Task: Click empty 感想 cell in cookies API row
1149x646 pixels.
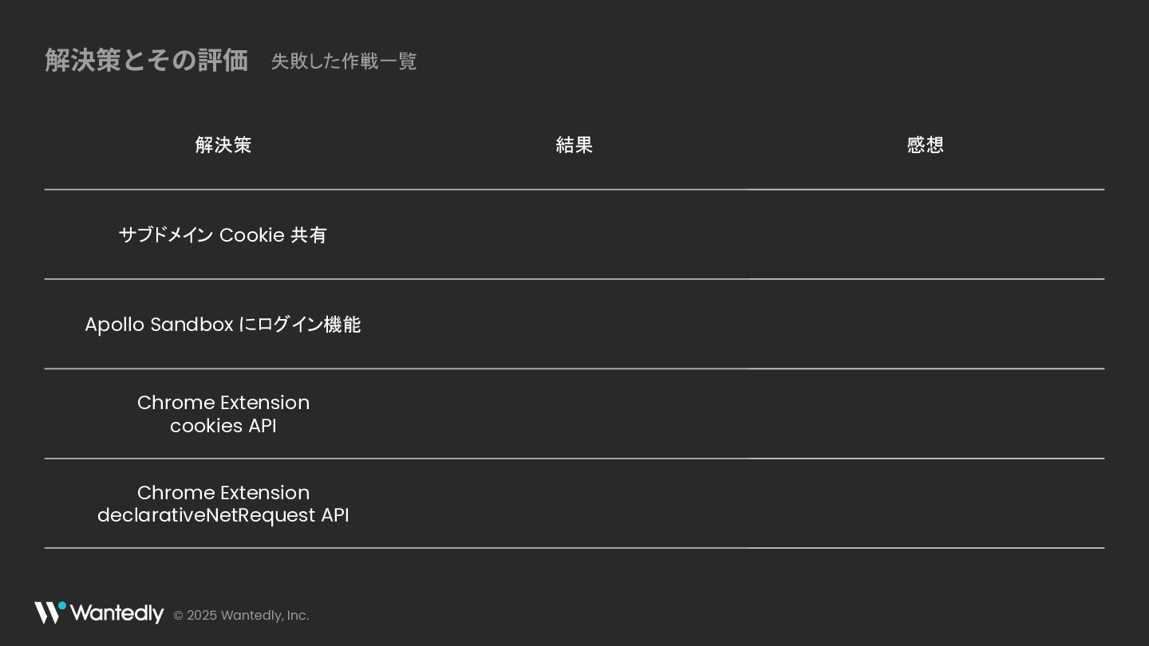Action: pyautogui.click(x=926, y=414)
